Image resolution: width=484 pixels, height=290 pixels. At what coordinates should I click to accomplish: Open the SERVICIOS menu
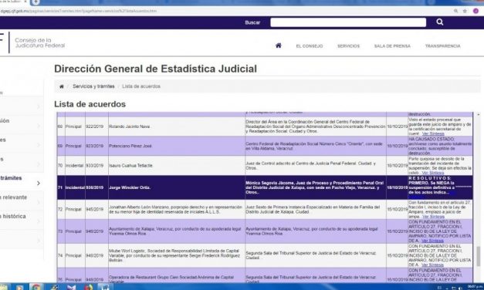click(348, 46)
